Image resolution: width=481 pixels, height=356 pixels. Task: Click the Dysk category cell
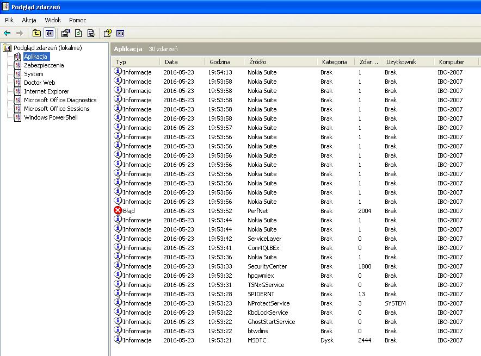point(326,340)
